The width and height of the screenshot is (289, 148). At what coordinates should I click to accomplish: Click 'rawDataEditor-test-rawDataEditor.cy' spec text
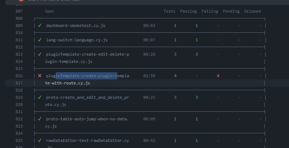pyautogui.click(x=88, y=140)
